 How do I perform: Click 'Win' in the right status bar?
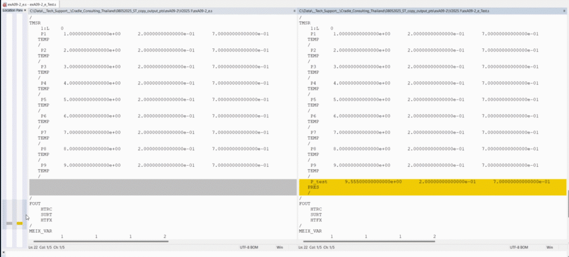[x=550, y=247]
